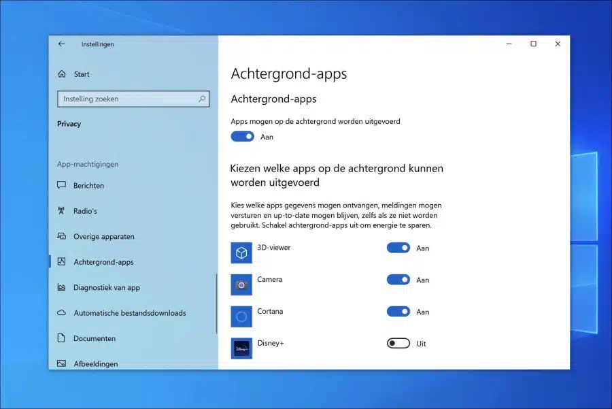The height and width of the screenshot is (409, 612).
Task: Open the Start home icon
Action: coord(62,73)
